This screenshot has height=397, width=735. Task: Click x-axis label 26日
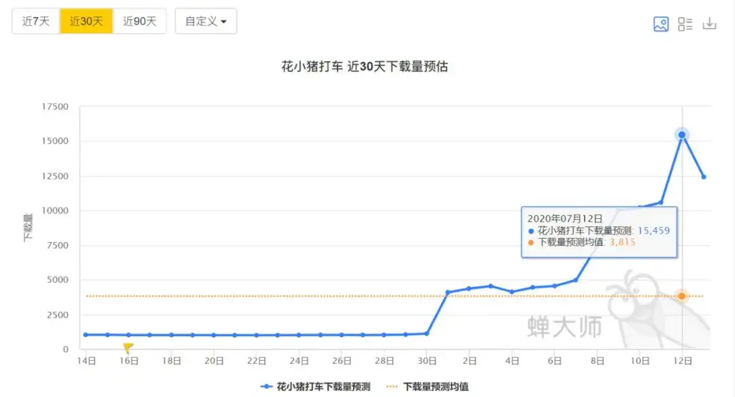point(342,361)
